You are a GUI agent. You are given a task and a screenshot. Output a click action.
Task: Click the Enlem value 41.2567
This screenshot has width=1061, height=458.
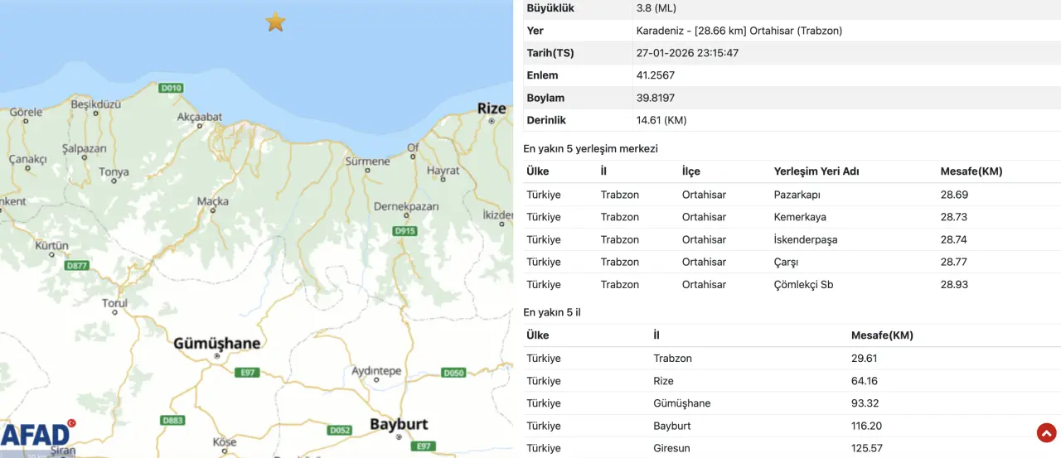point(654,75)
